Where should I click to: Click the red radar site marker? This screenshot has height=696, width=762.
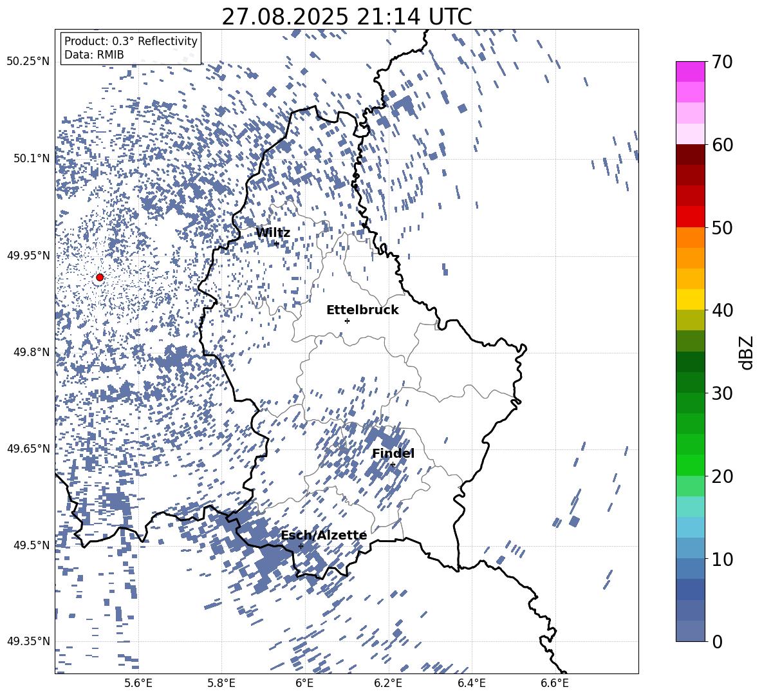[x=100, y=277]
